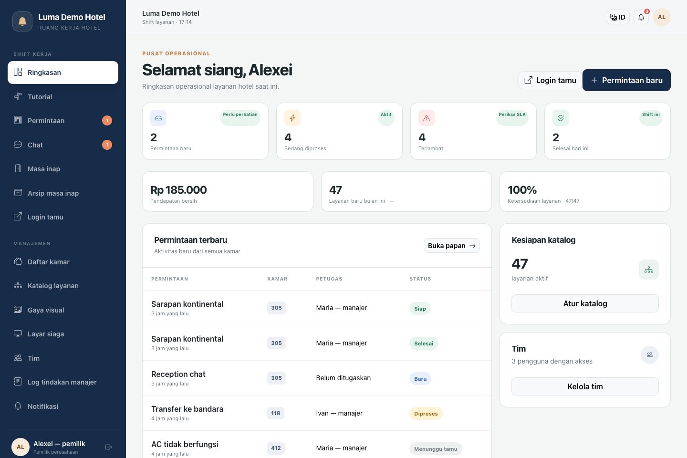This screenshot has width=687, height=458.
Task: Switch language using the ID toggle
Action: pos(618,17)
